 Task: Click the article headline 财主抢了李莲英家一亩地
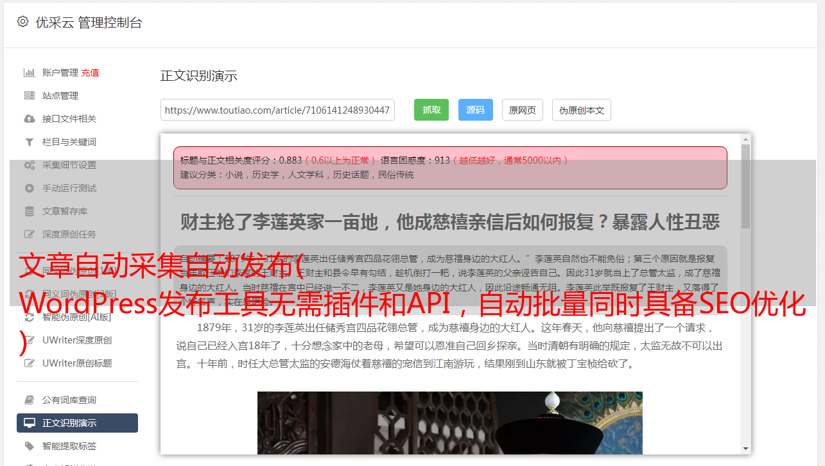tap(450, 222)
